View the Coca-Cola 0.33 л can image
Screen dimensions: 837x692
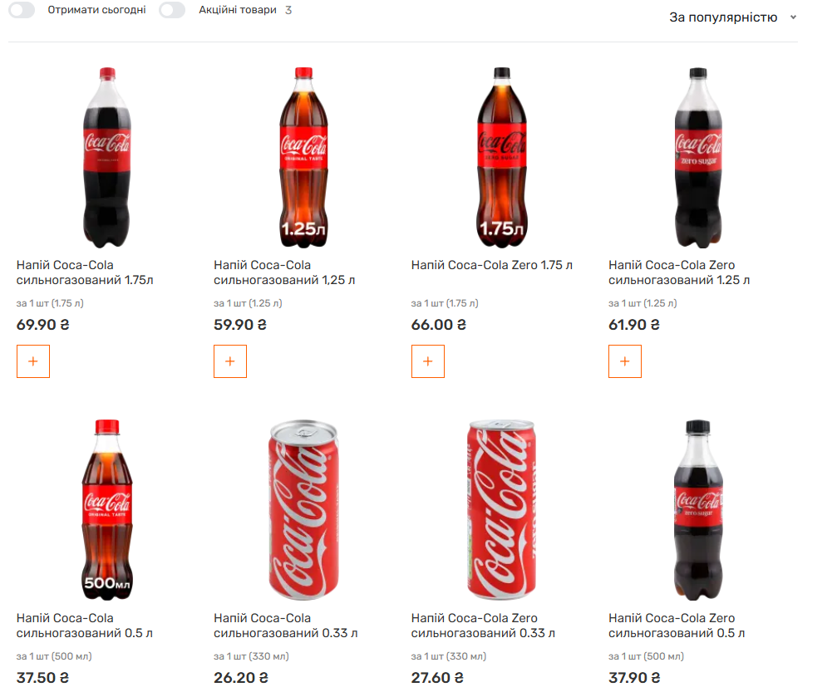coord(303,510)
